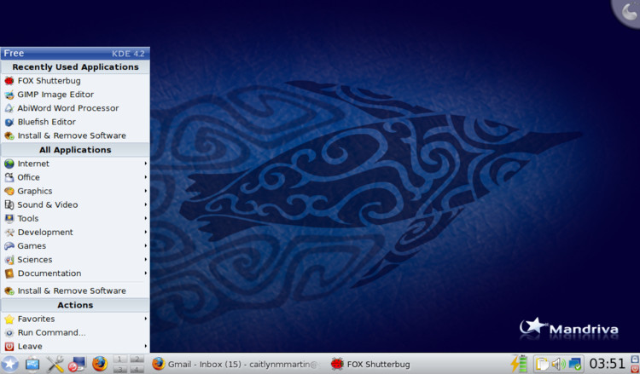Expand the Internet submenu
This screenshot has height=374, width=640.
click(x=75, y=164)
